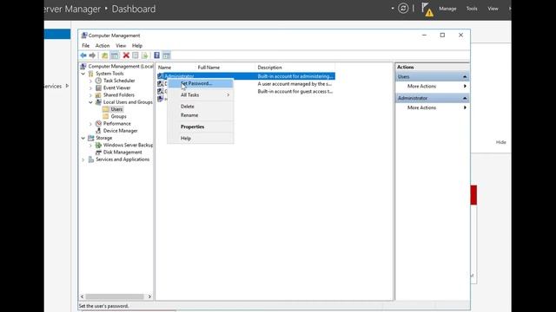The image size is (556, 312).
Task: Click the Properties icon next to the red X
Action: (136, 55)
